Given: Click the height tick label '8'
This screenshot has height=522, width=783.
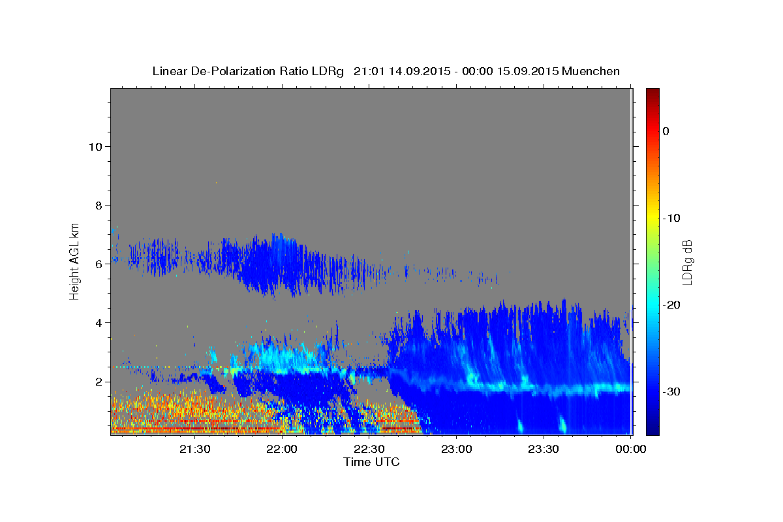Looking at the screenshot, I should click(98, 205).
